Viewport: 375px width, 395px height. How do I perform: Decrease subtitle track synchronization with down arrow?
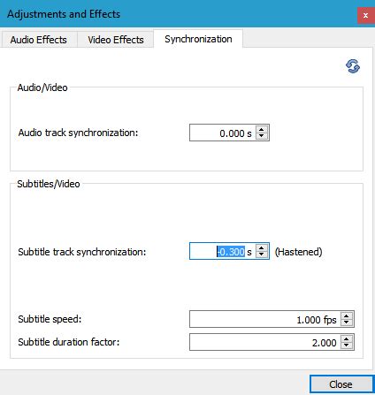[261, 254]
